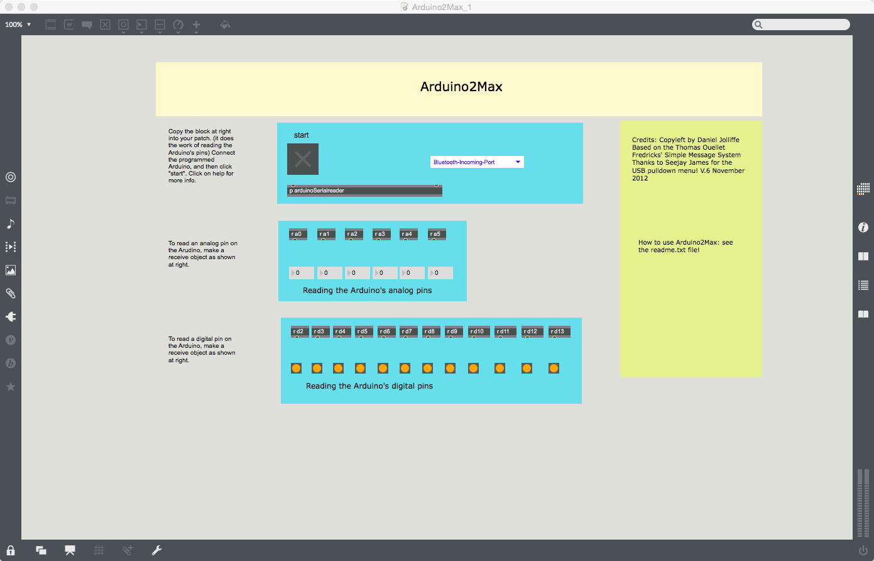Screen dimensions: 874x561
Task: Select the r d4 receive object
Action: (341, 331)
